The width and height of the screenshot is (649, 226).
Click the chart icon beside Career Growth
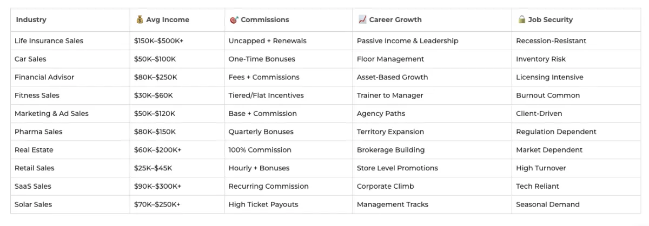tap(362, 20)
